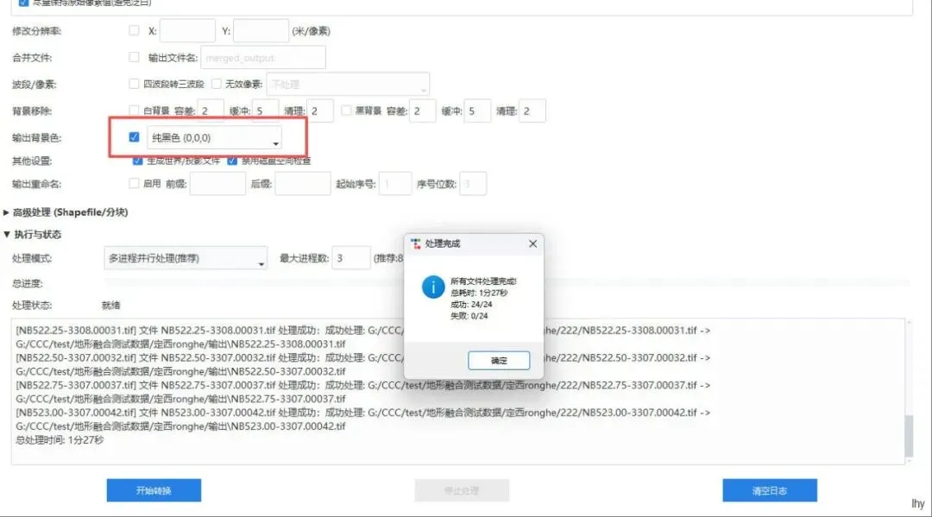The image size is (932, 517).
Task: Toggle the 生成世界/投影文件 checkbox
Action: click(137, 161)
